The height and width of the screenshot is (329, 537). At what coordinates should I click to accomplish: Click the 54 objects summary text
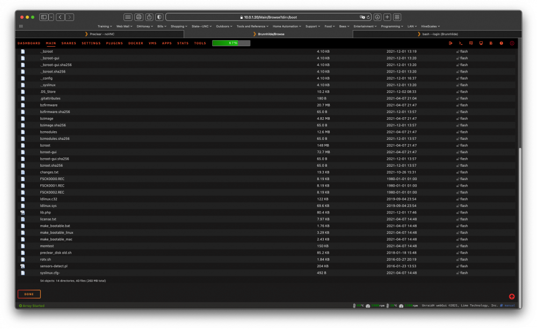[73, 281]
